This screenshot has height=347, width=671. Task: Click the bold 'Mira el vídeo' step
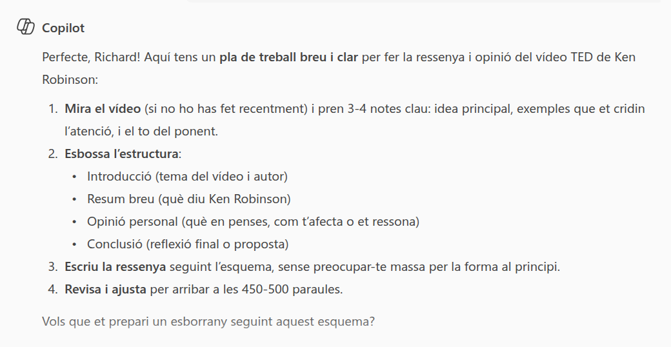click(x=103, y=108)
